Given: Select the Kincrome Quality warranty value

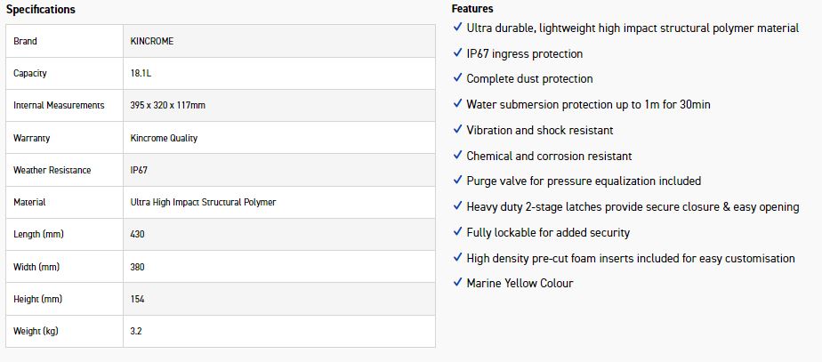Looking at the screenshot, I should tap(164, 138).
